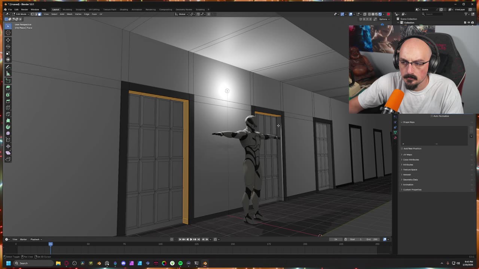The image size is (479, 269).
Task: Select the Add Cube tool
Action: (x=8, y=81)
